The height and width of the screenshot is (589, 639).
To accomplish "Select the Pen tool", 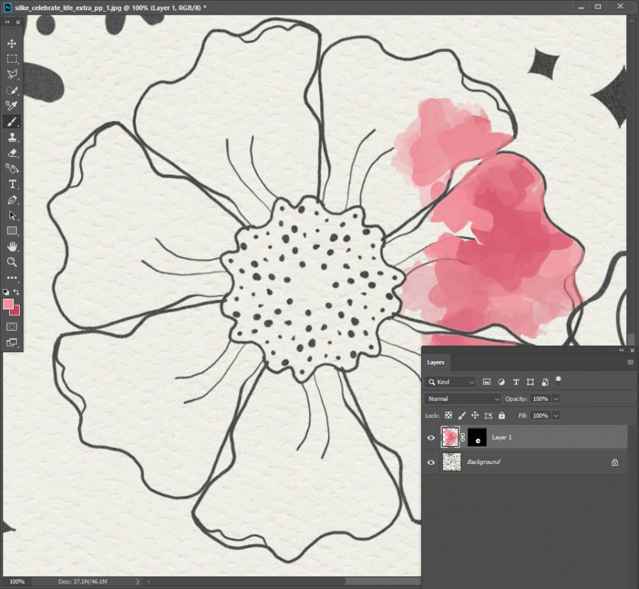I will (12, 200).
